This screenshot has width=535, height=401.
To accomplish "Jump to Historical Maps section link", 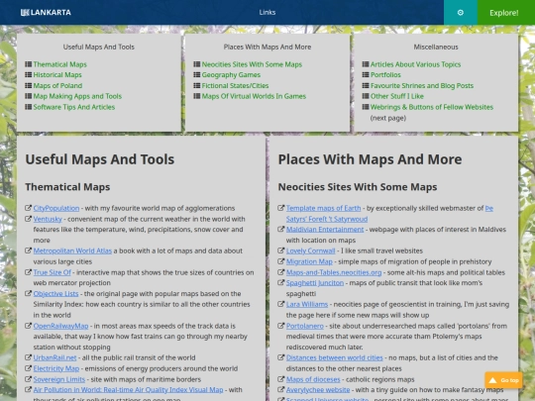I will pos(57,74).
